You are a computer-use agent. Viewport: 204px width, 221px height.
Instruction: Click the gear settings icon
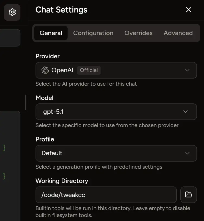(12, 12)
